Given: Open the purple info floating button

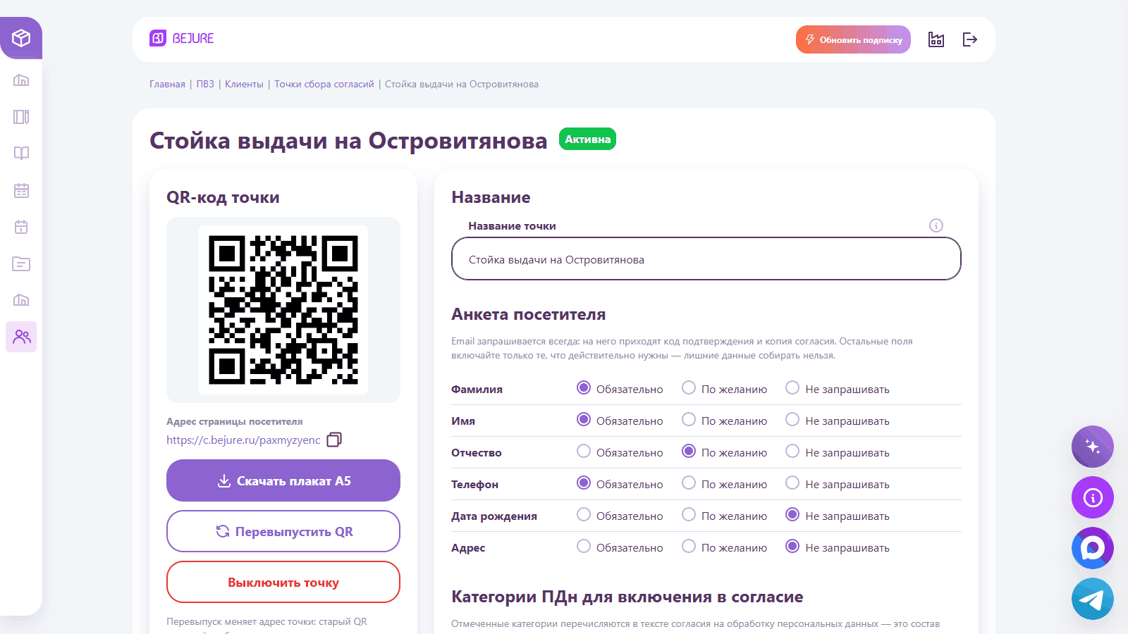Looking at the screenshot, I should [1093, 497].
